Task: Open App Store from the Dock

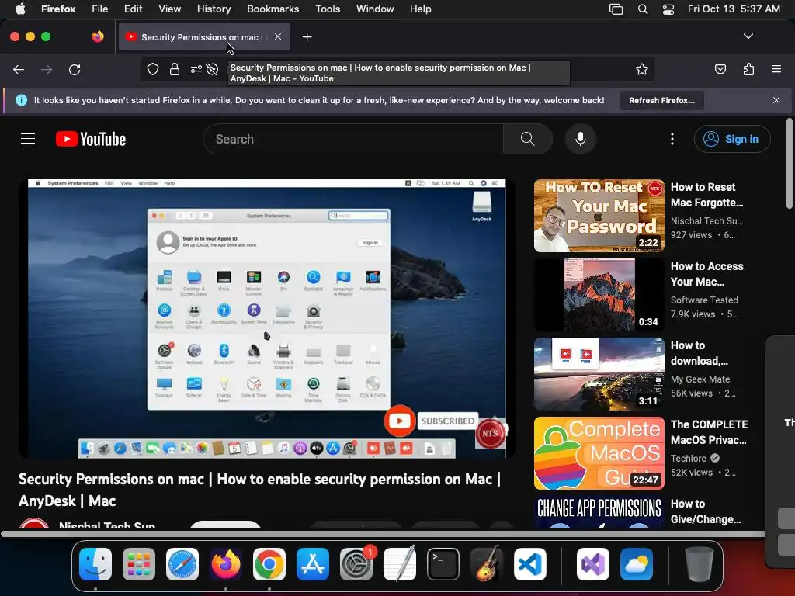Action: click(x=313, y=564)
